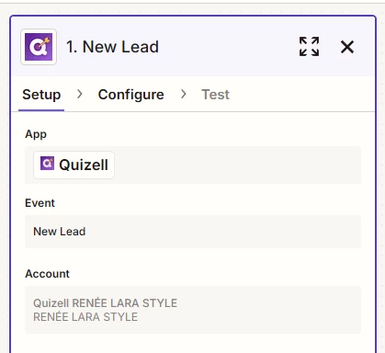This screenshot has width=385, height=353.
Task: Go to the Test tab
Action: point(215,95)
